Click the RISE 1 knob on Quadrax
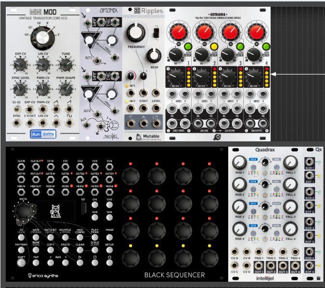This screenshot has width=325, height=288. [239, 163]
